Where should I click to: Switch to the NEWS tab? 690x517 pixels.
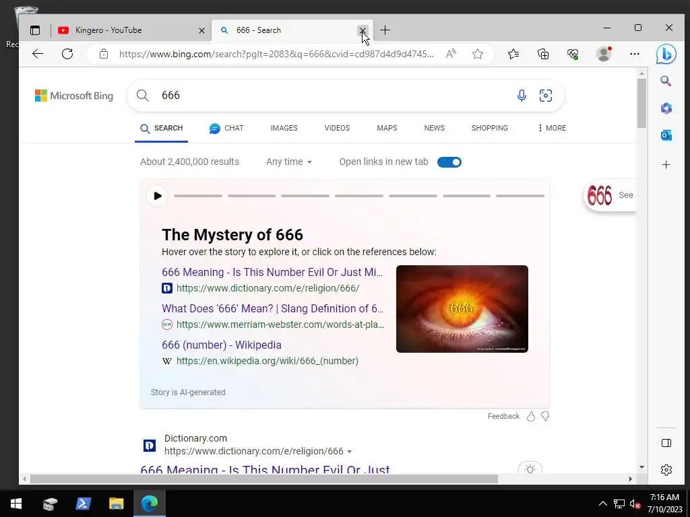pyautogui.click(x=435, y=128)
